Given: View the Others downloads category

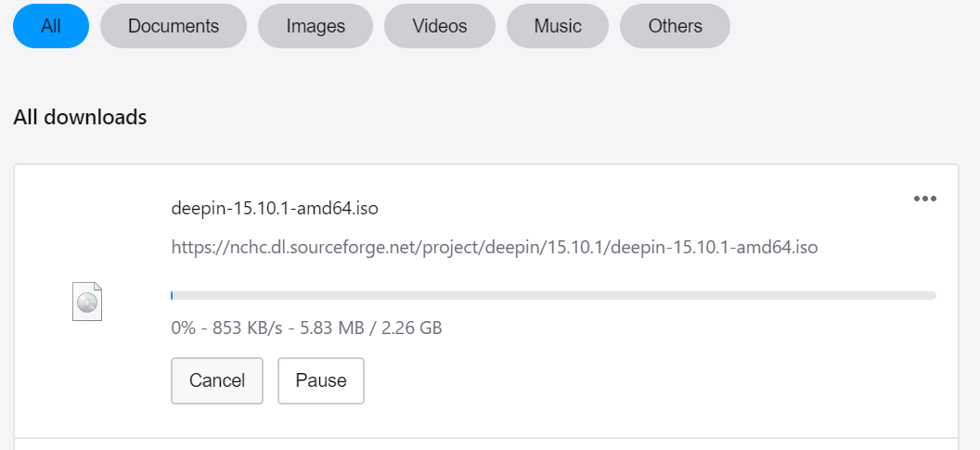Looking at the screenshot, I should 675,26.
